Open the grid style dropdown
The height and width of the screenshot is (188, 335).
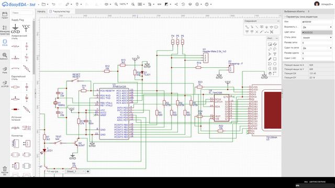tap(317, 38)
